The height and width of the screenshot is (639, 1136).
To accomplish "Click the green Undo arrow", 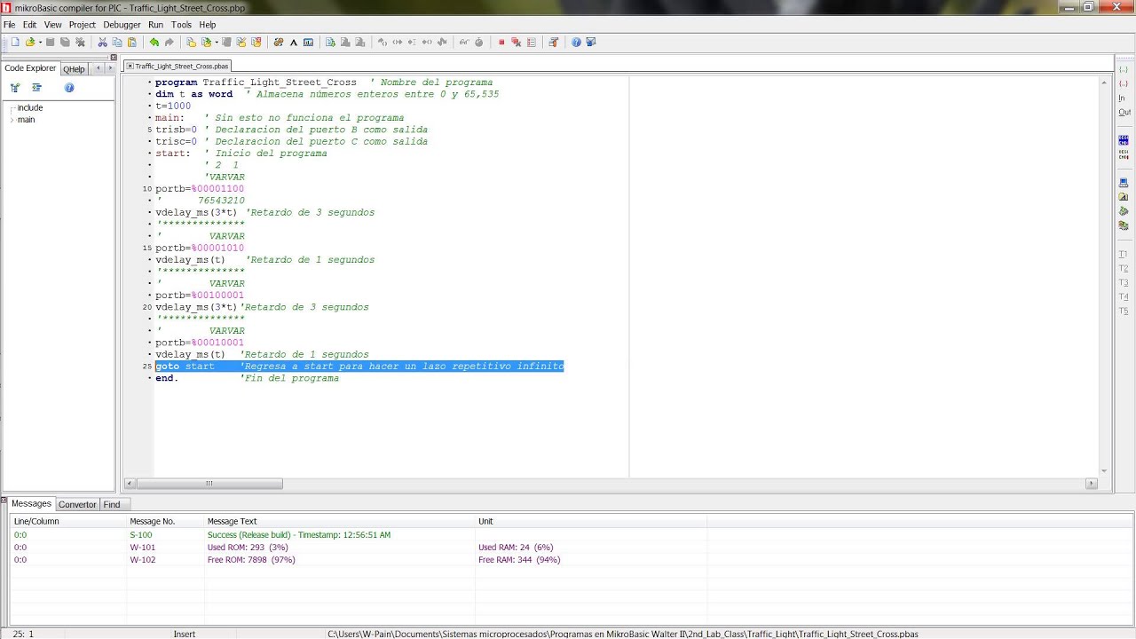I will point(154,42).
